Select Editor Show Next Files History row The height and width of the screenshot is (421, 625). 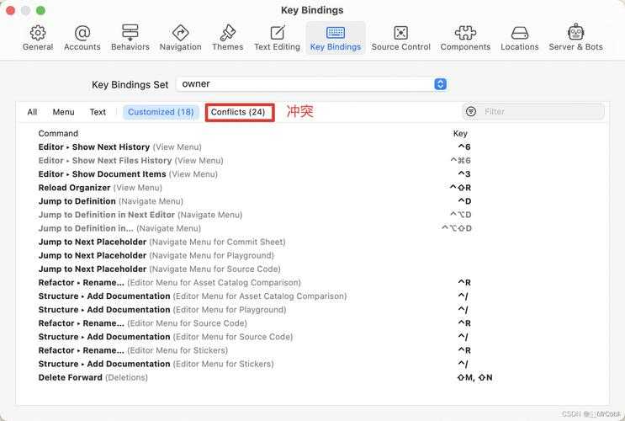[313, 161]
